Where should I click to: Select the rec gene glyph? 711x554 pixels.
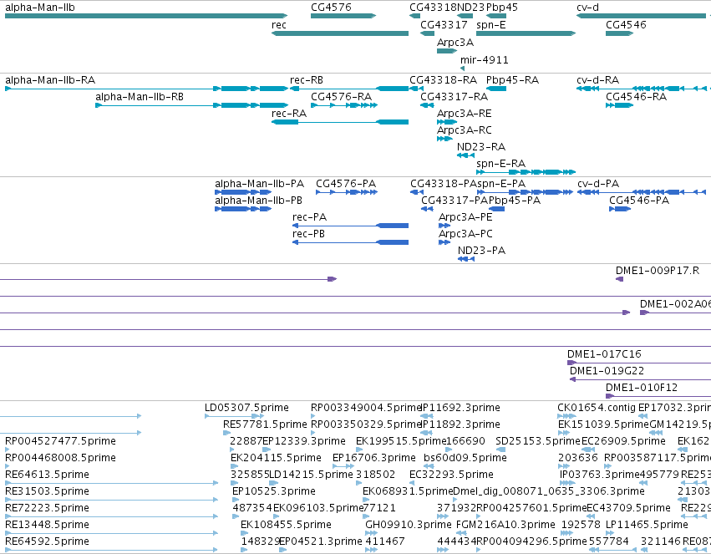(340, 33)
